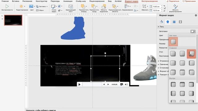Step the video forward

pyautogui.click(x=108, y=84)
